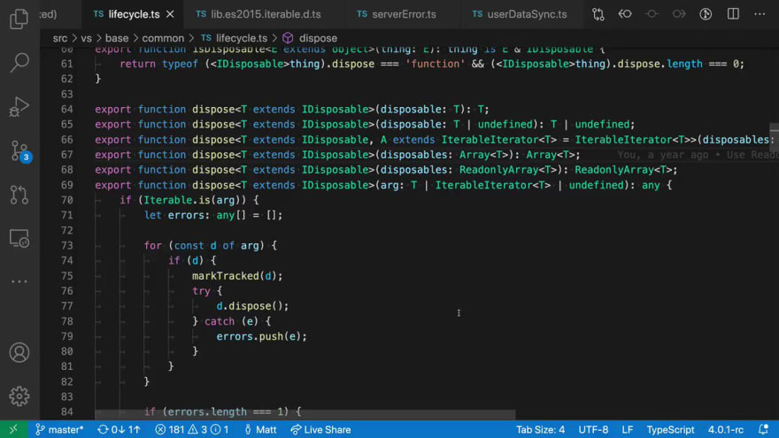Click TypeScript version 4.0.1-rc
Image resolution: width=779 pixels, height=438 pixels.
coord(726,429)
